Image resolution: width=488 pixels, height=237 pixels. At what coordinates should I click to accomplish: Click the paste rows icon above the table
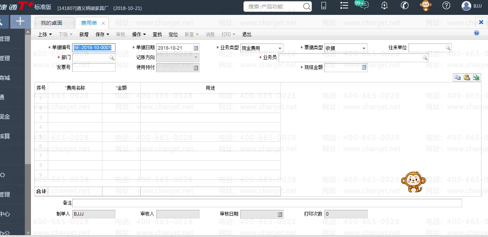click(467, 77)
